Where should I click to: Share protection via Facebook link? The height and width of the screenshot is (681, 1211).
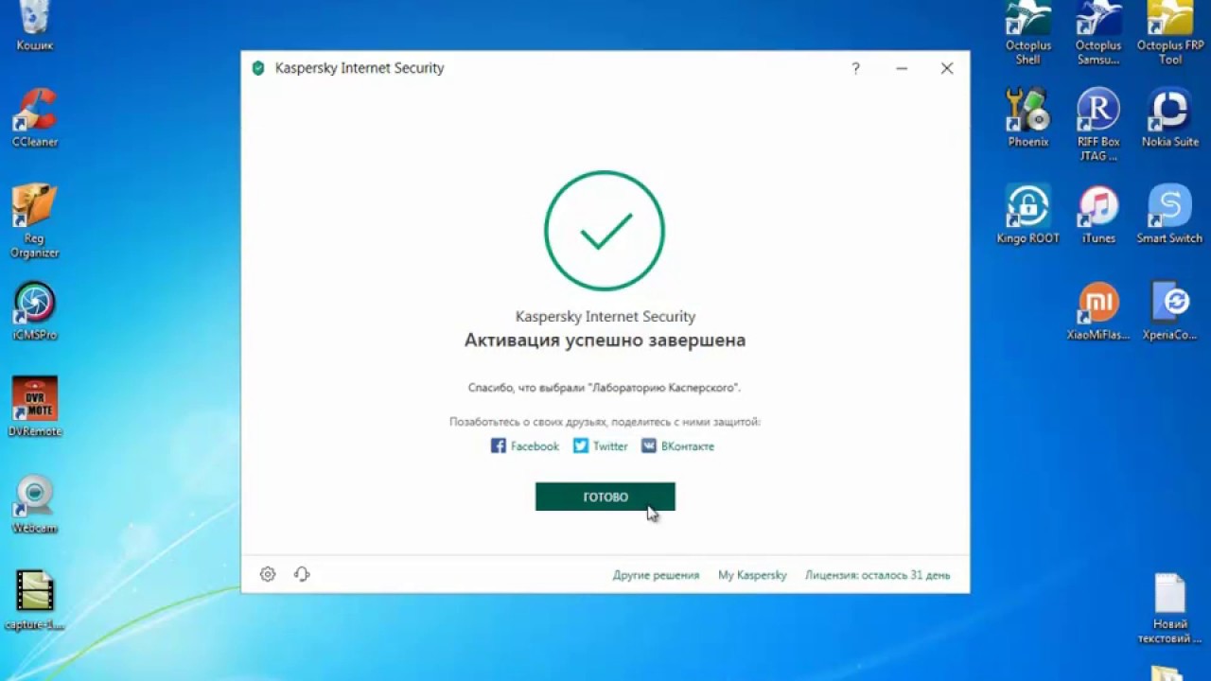tap(525, 446)
